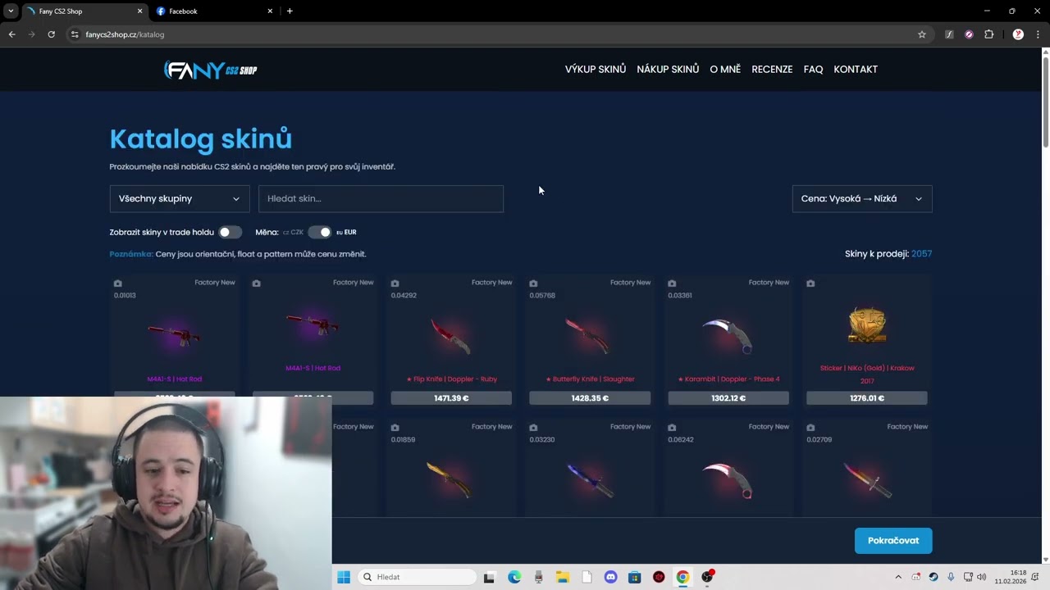Click the camera icon above float 0.03230

coord(533,428)
